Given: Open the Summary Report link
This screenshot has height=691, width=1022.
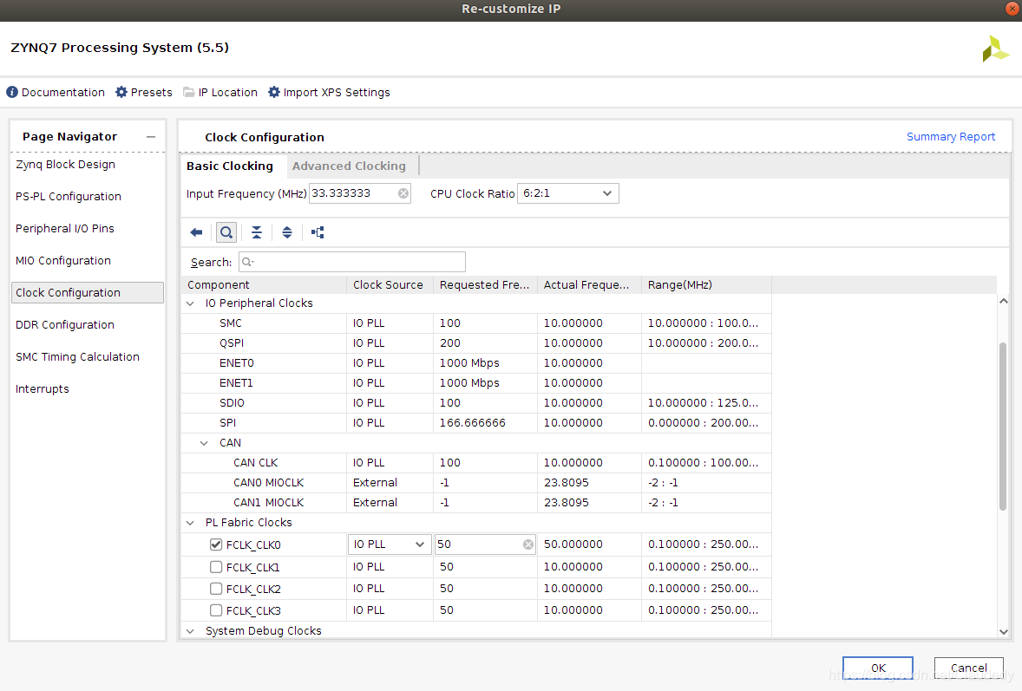Looking at the screenshot, I should pyautogui.click(x=950, y=137).
